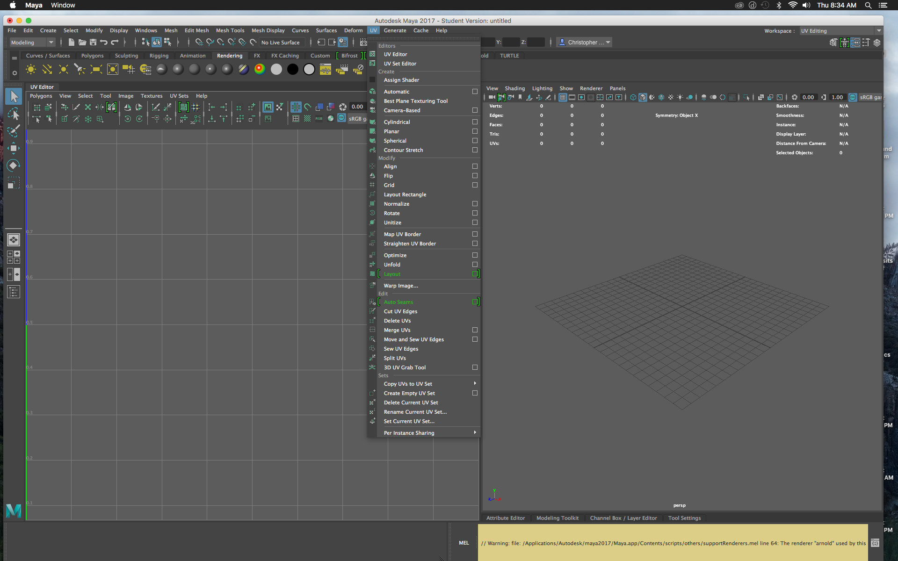This screenshot has height=561, width=898.
Task: Click the directional light shelf icon
Action: [x=47, y=70]
